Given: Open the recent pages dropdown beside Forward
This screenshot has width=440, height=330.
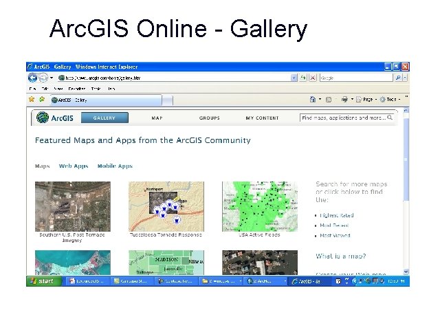Looking at the screenshot, I should coord(52,78).
